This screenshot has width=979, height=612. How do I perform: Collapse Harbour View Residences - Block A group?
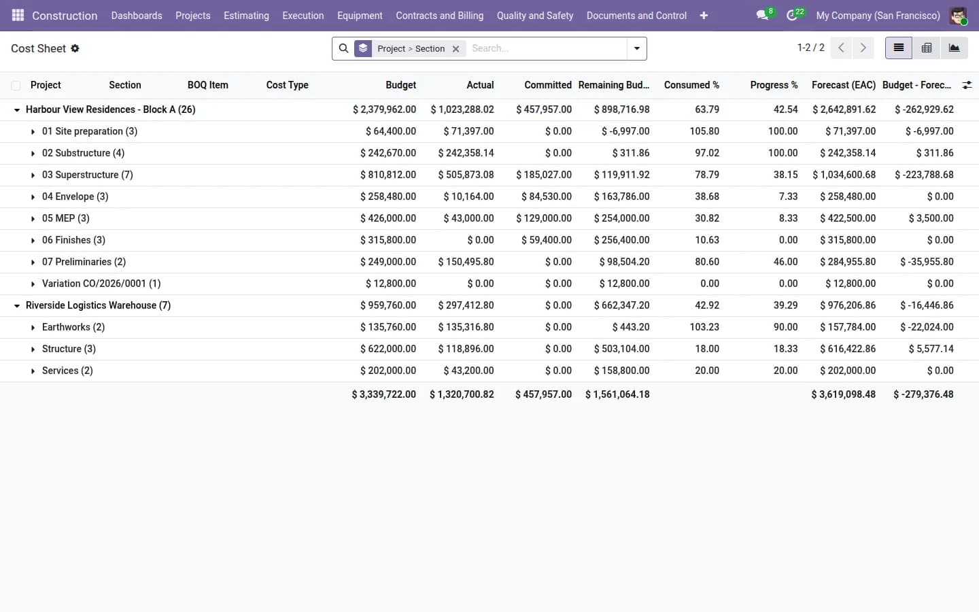17,109
